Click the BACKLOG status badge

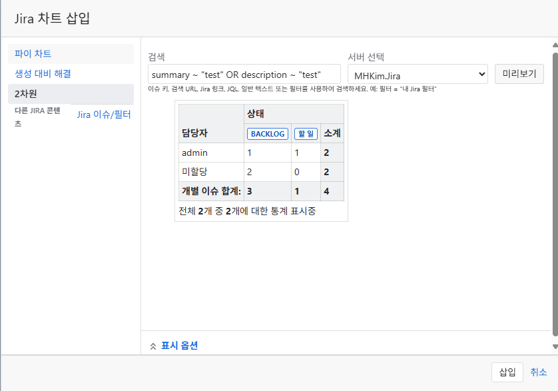point(268,134)
